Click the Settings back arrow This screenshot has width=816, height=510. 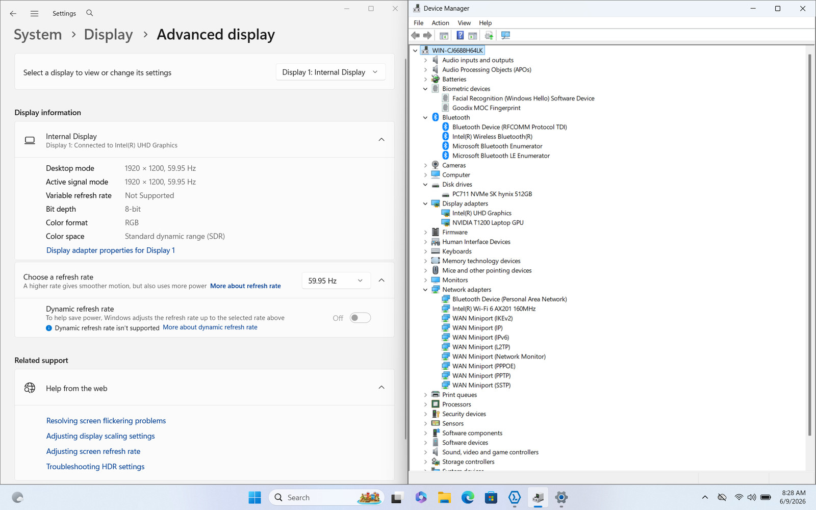[x=13, y=13]
